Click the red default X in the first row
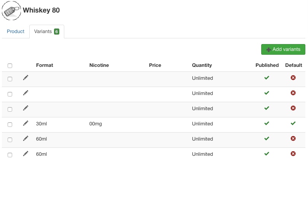Screen dimensions: 308x212 (x=293, y=78)
